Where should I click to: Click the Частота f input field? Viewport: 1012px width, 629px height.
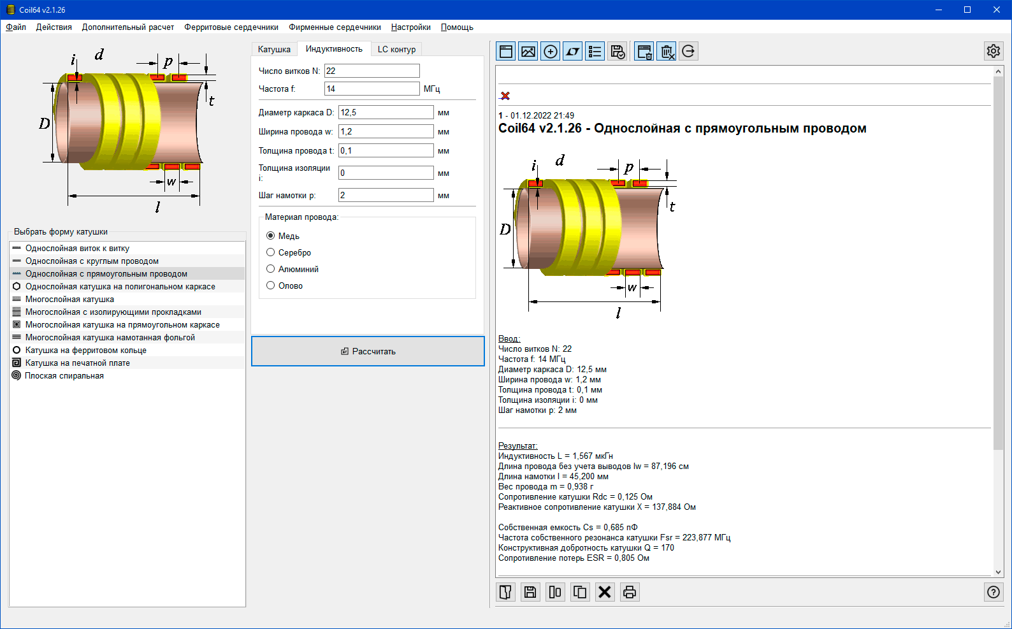(x=372, y=89)
